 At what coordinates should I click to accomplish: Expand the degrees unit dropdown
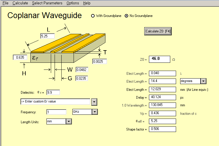(204, 81)
